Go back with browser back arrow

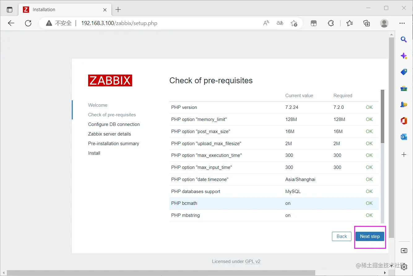click(x=11, y=23)
